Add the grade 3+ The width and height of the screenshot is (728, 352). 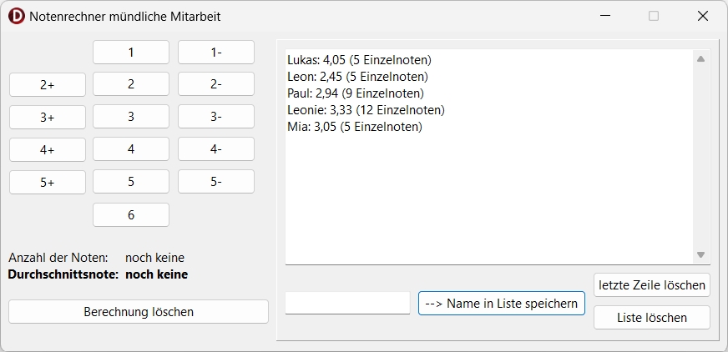[47, 118]
